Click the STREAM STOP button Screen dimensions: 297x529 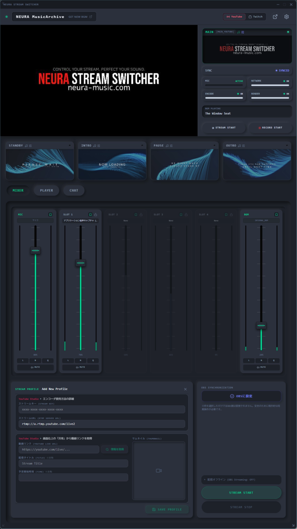[x=241, y=507]
